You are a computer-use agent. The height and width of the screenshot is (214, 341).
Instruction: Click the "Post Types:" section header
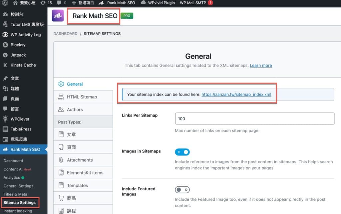point(83,122)
